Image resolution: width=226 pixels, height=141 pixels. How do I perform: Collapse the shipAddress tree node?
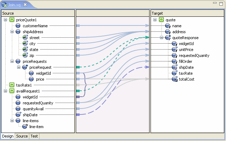coord(12,31)
